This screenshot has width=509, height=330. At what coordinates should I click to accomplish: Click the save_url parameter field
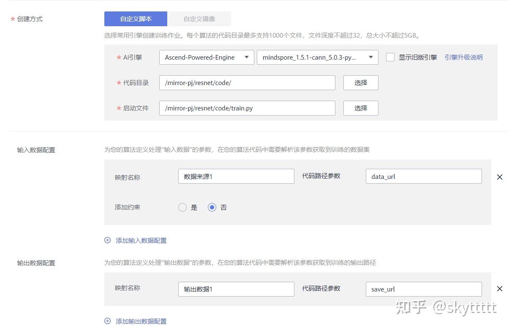pos(424,289)
